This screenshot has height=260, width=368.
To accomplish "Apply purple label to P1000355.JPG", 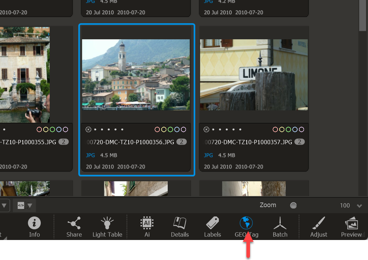I will (65, 129).
